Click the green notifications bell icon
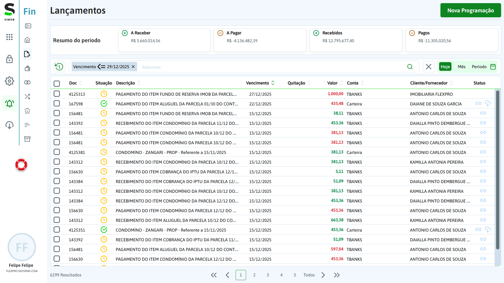The width and height of the screenshot is (504, 283). (9, 103)
